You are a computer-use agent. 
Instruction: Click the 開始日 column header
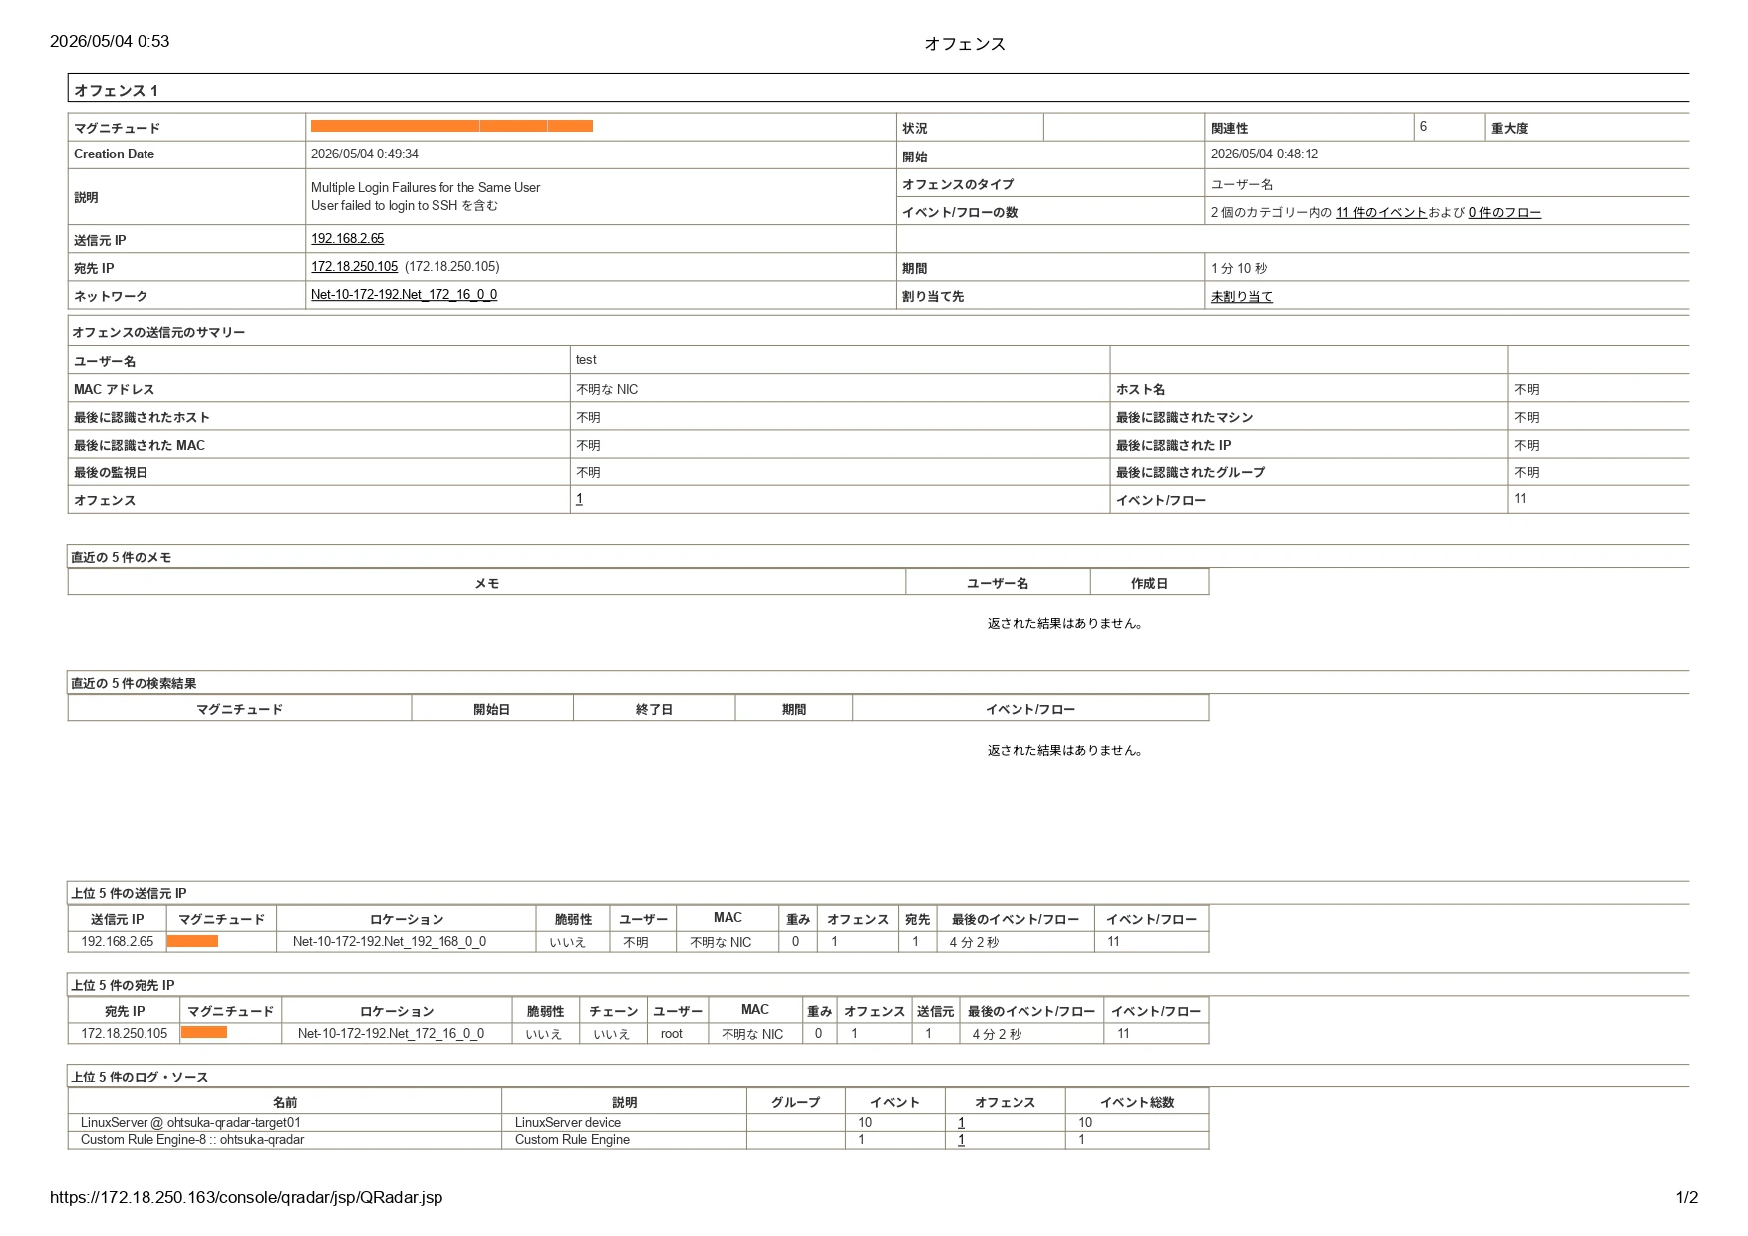pyautogui.click(x=491, y=710)
